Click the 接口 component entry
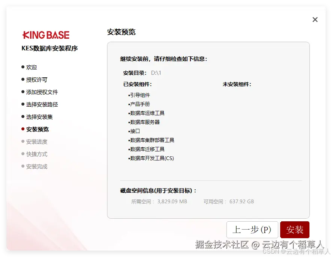This screenshot has height=257, width=332. [x=134, y=131]
